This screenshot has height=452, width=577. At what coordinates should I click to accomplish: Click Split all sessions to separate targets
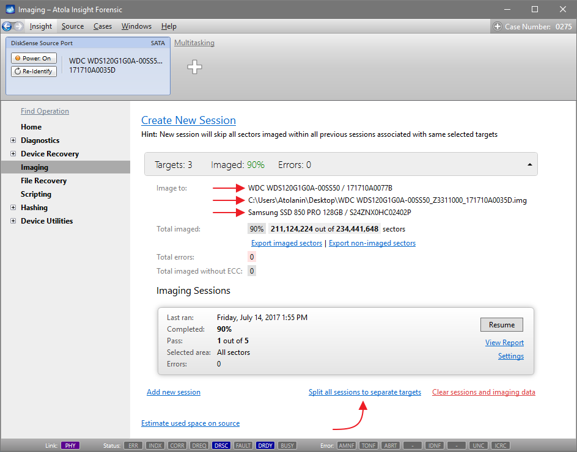tap(364, 392)
